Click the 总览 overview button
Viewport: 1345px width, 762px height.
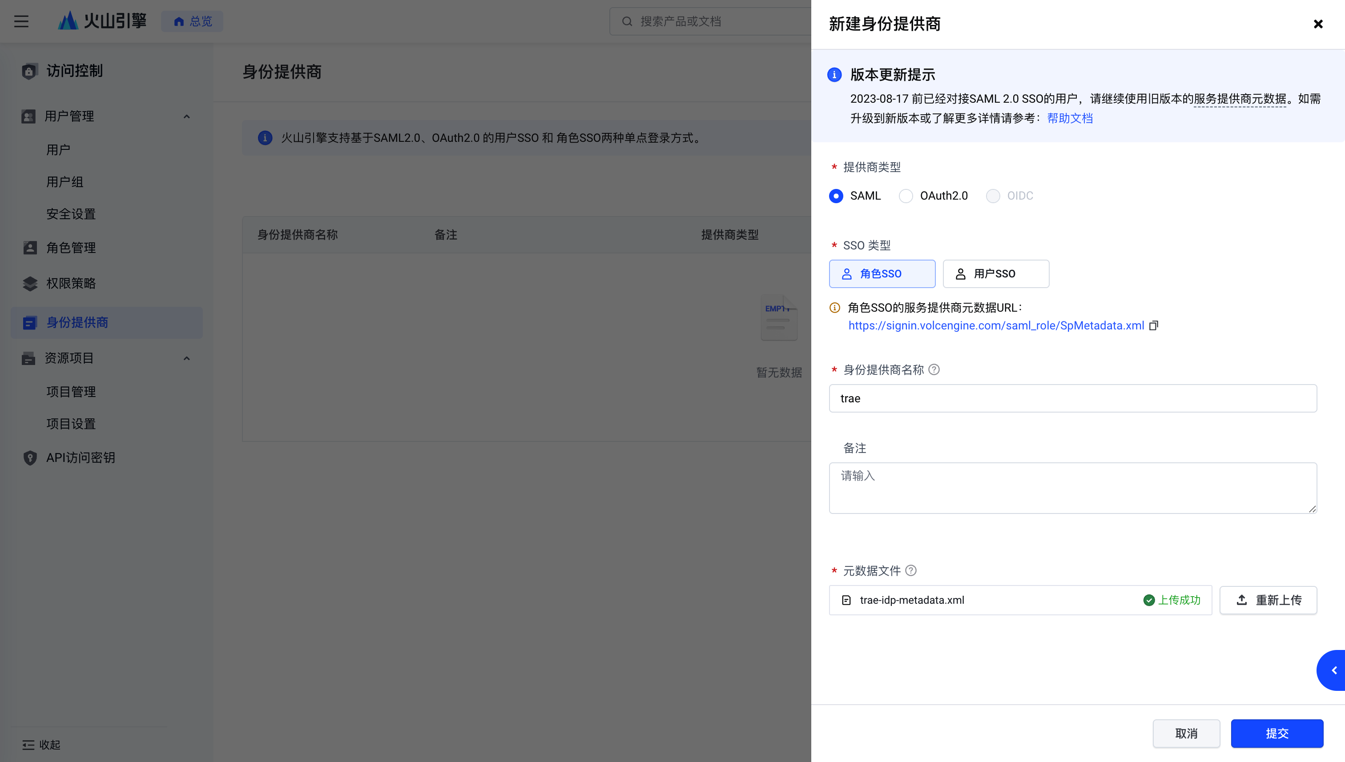tap(192, 21)
